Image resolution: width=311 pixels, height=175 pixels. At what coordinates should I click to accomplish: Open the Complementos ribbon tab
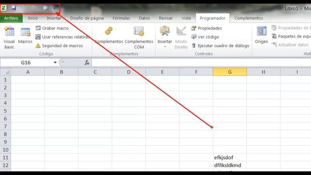pyautogui.click(x=248, y=18)
